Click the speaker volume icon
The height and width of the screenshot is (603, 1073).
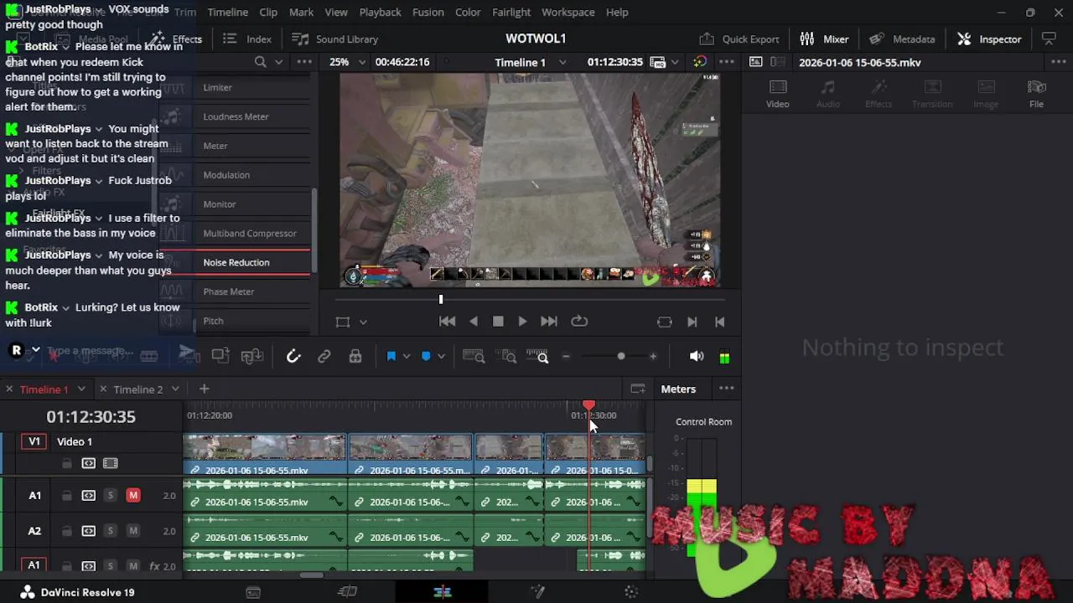click(x=697, y=356)
